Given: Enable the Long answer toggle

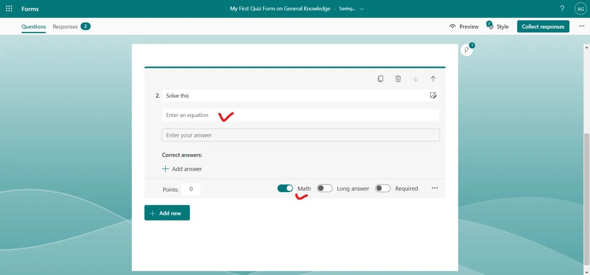Looking at the screenshot, I should click(324, 188).
